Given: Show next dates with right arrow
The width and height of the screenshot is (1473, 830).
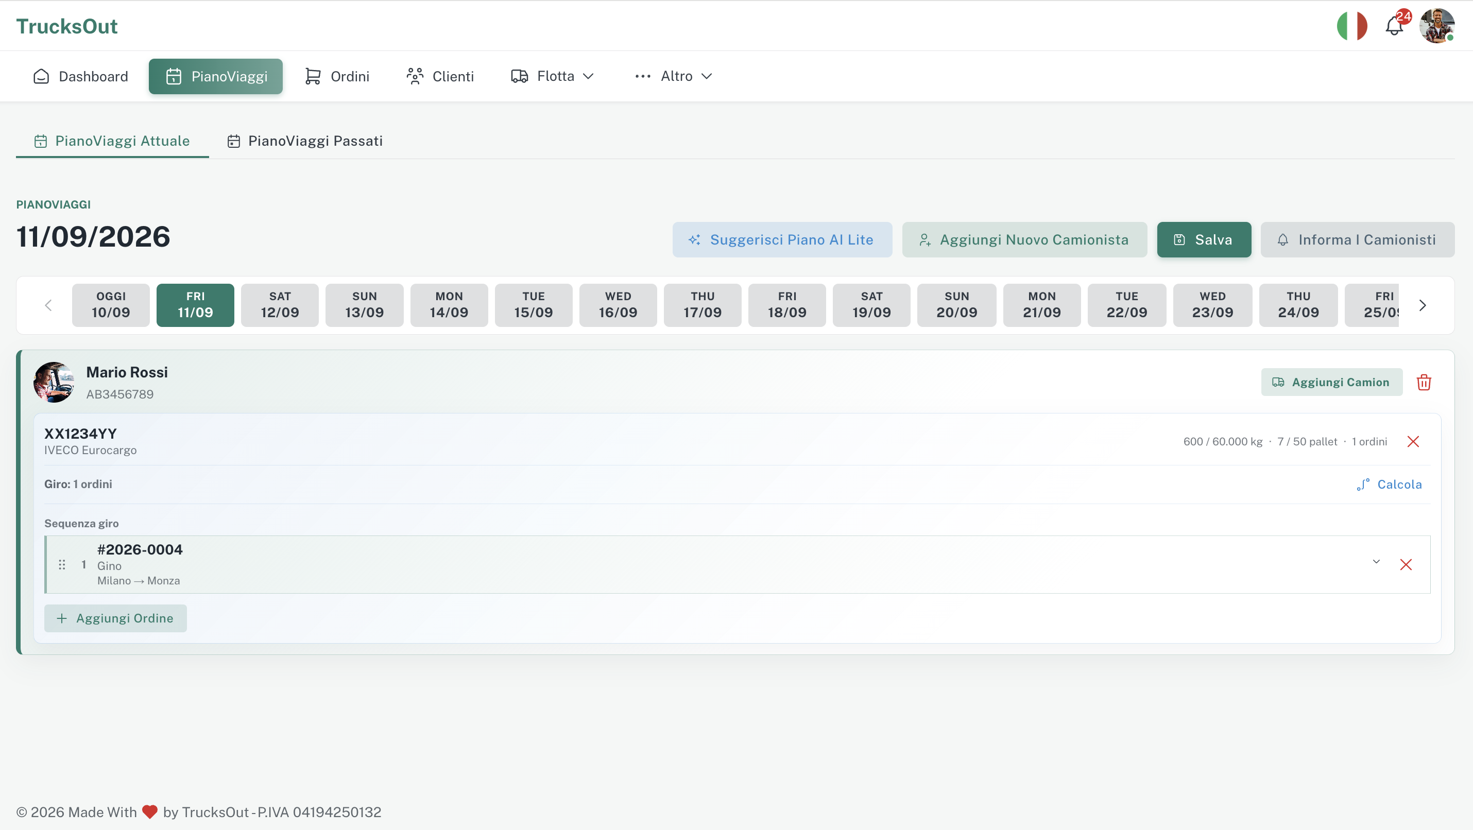Looking at the screenshot, I should point(1422,305).
